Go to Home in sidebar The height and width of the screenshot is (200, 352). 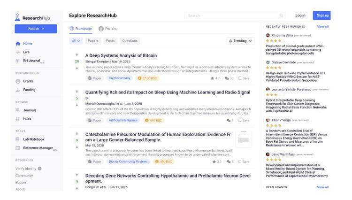tap(28, 44)
